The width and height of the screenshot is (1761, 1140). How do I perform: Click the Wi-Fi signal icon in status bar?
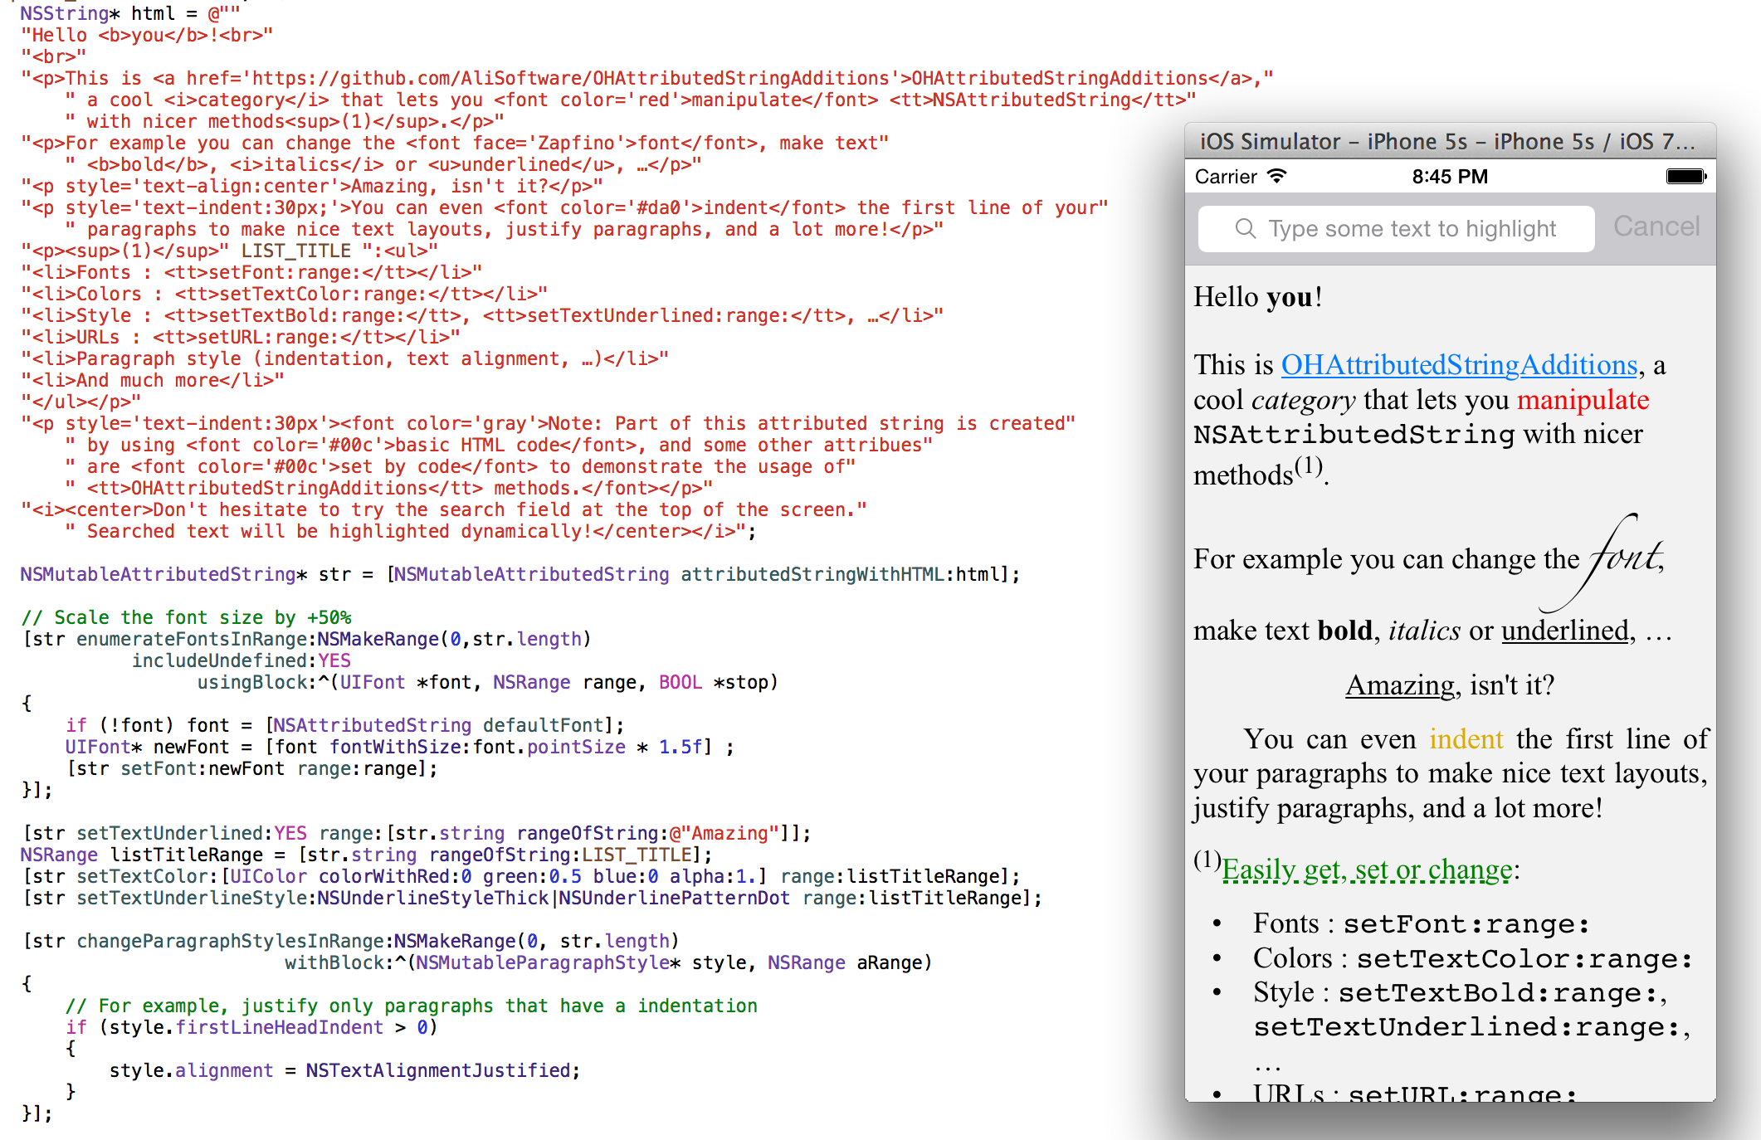[x=1277, y=176]
